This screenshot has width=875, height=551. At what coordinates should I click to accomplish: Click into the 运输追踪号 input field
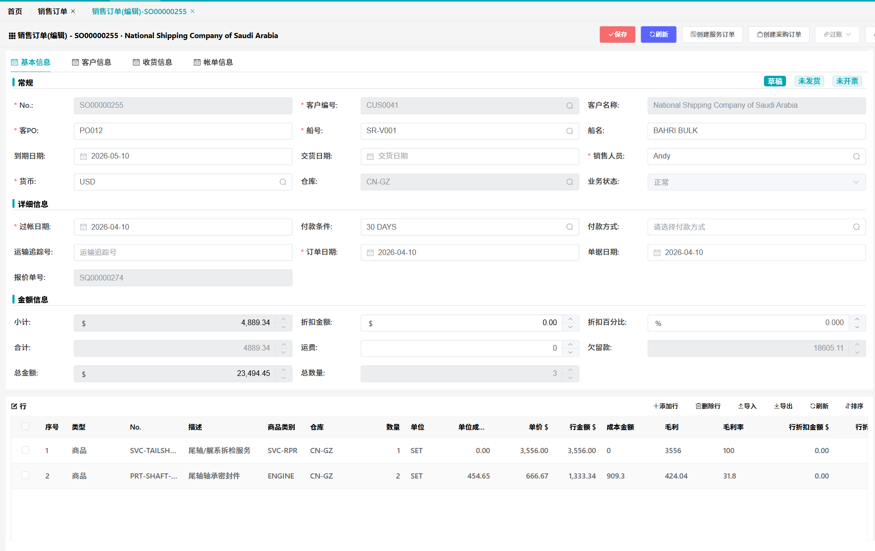tap(183, 253)
